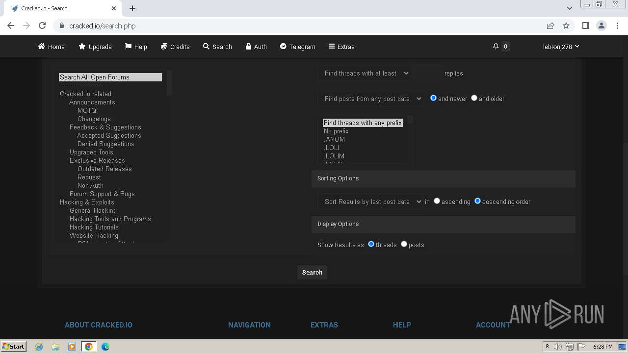Open Chrome profile avatar icon

[601, 25]
